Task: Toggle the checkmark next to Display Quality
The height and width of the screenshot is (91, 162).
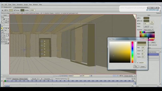Action: click(x=120, y=76)
